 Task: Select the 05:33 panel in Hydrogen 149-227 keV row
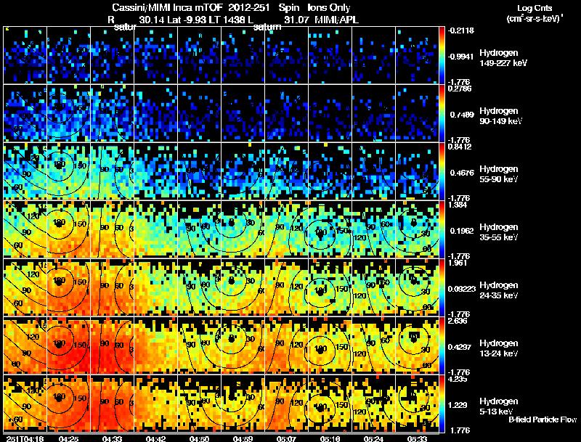click(x=417, y=55)
